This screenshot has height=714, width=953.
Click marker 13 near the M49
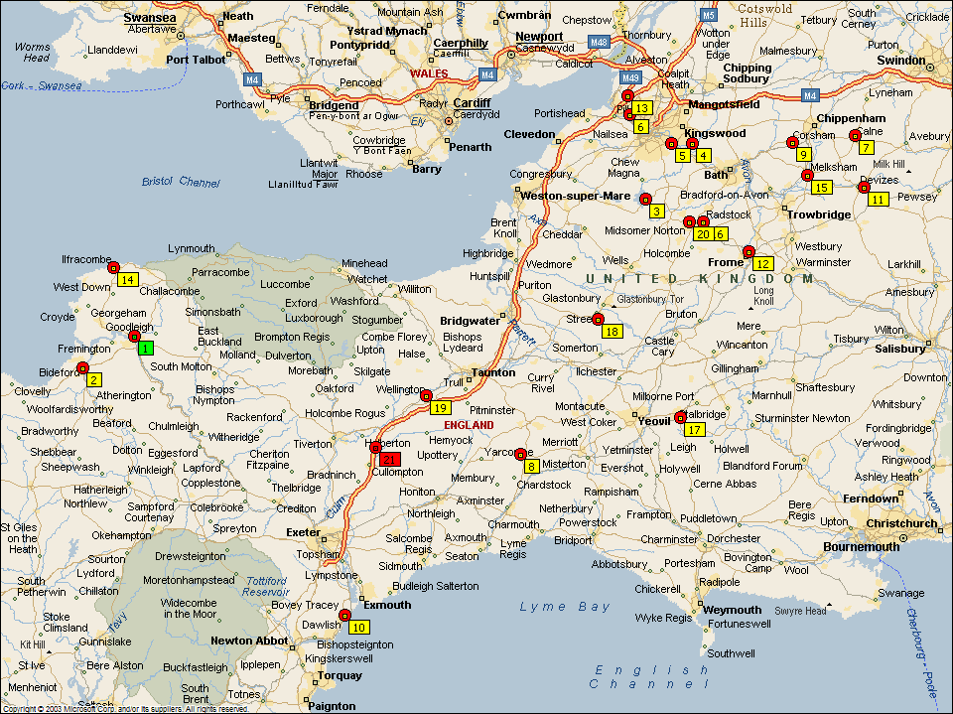tap(641, 107)
